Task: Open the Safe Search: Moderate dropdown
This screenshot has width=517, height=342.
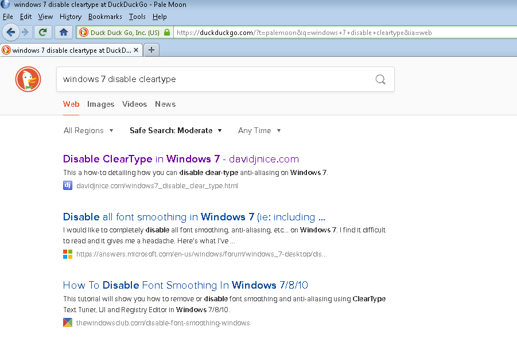Action: 176,130
